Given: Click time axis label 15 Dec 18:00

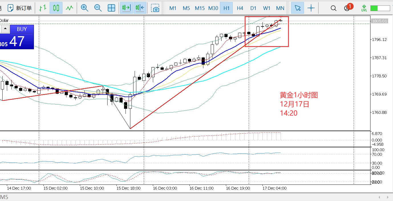Looking at the screenshot, I should coord(128,188).
